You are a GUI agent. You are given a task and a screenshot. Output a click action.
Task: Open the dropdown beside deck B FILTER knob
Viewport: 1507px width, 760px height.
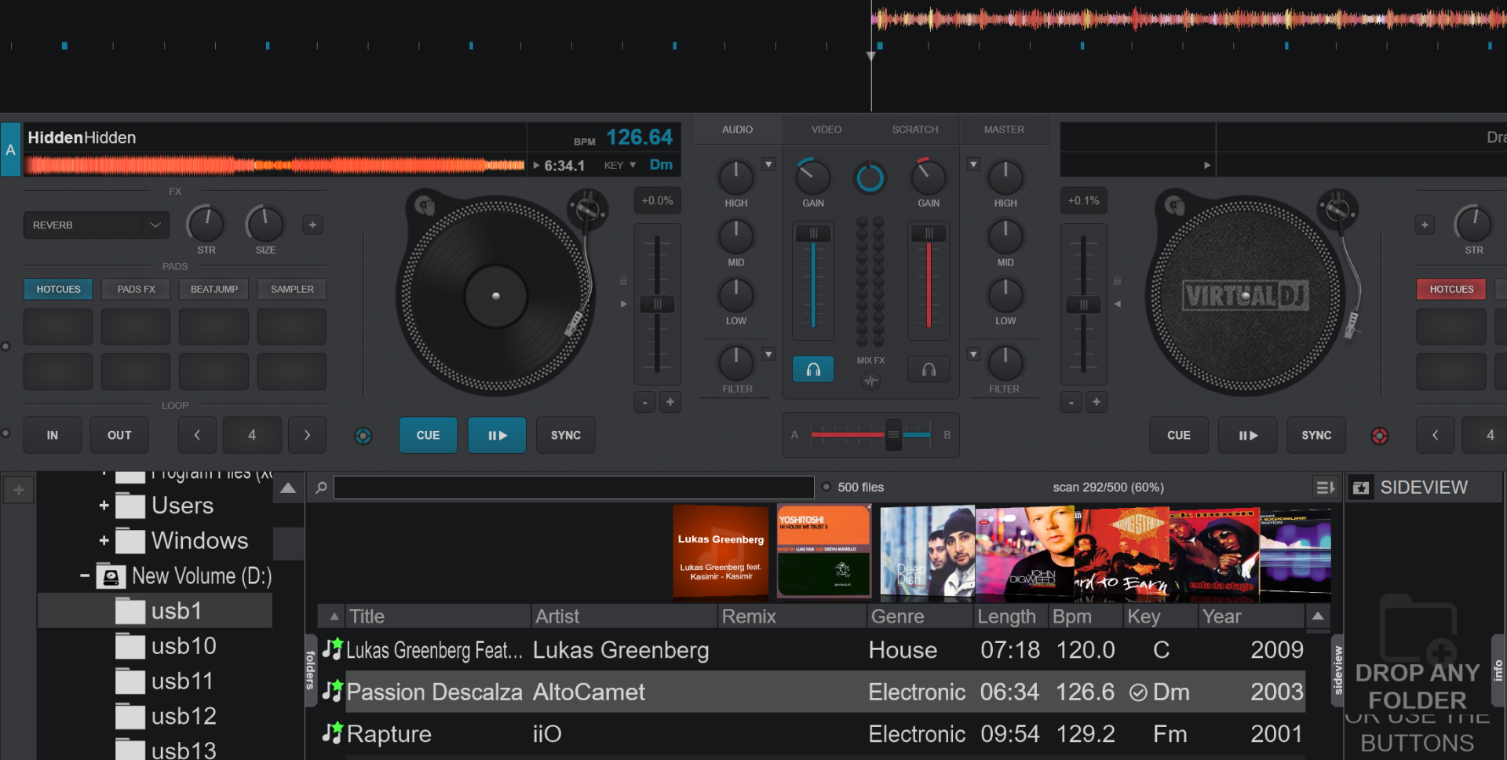click(x=973, y=355)
